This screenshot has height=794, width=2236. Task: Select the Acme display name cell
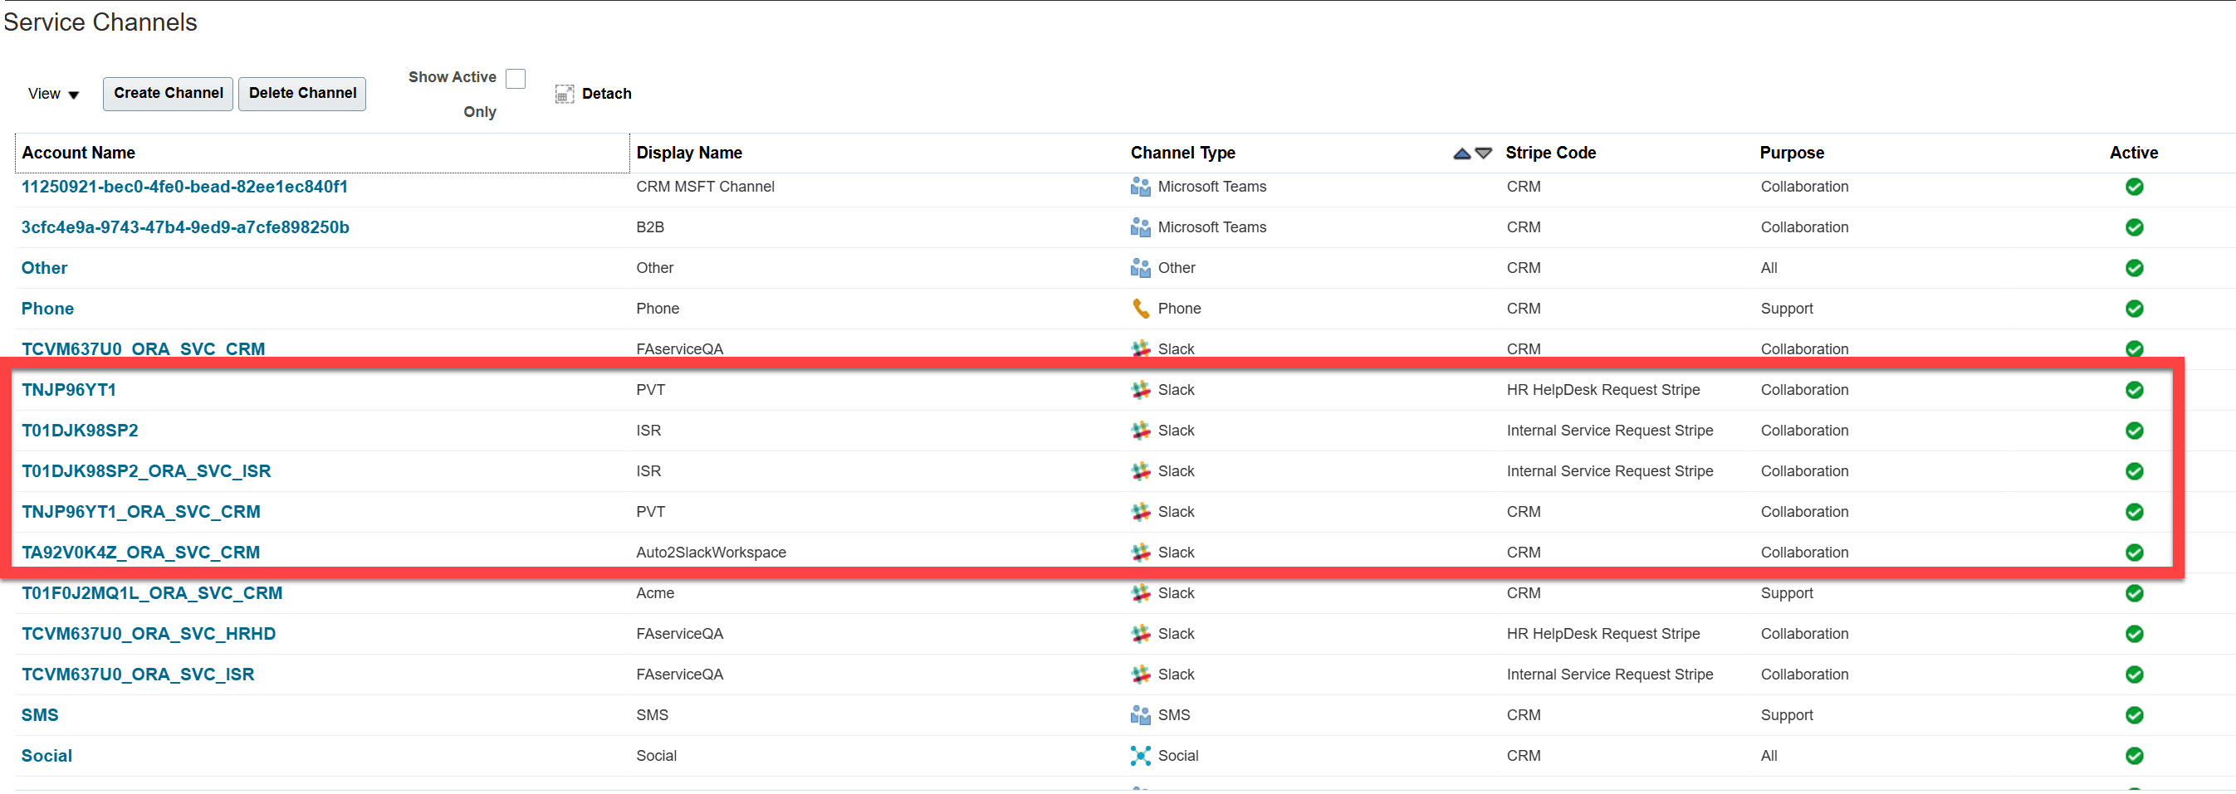pyautogui.click(x=655, y=594)
